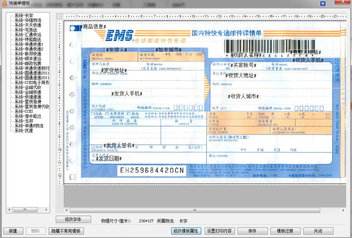Viewport: 352px width, 238px height.
Task: Select the #收货人名称# field placeholder
Action: click(246, 55)
